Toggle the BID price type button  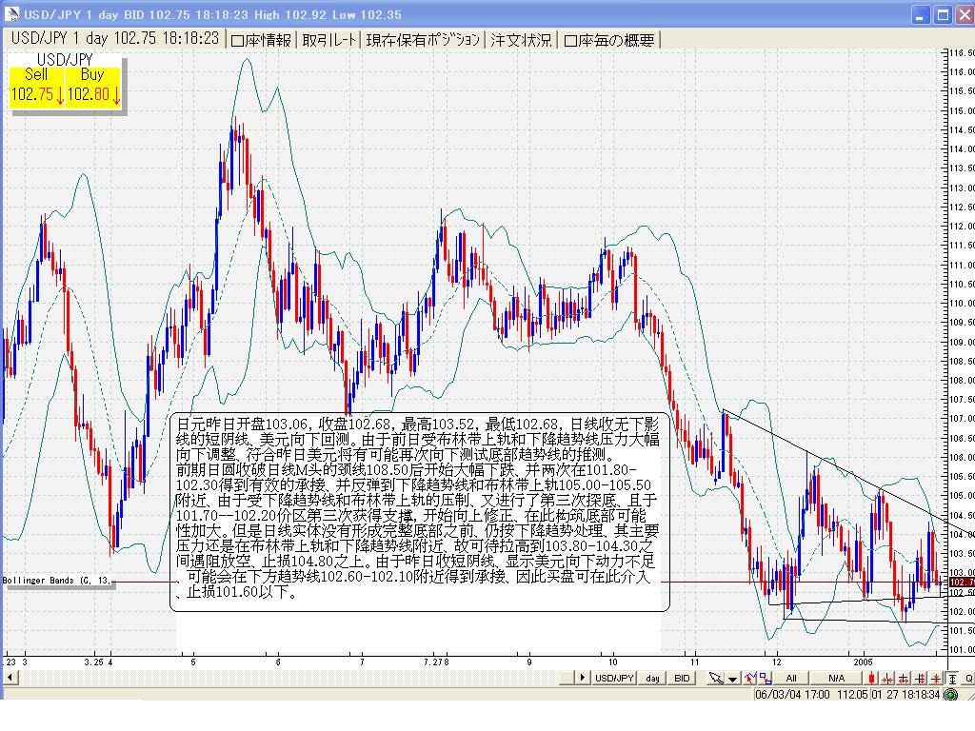[683, 678]
